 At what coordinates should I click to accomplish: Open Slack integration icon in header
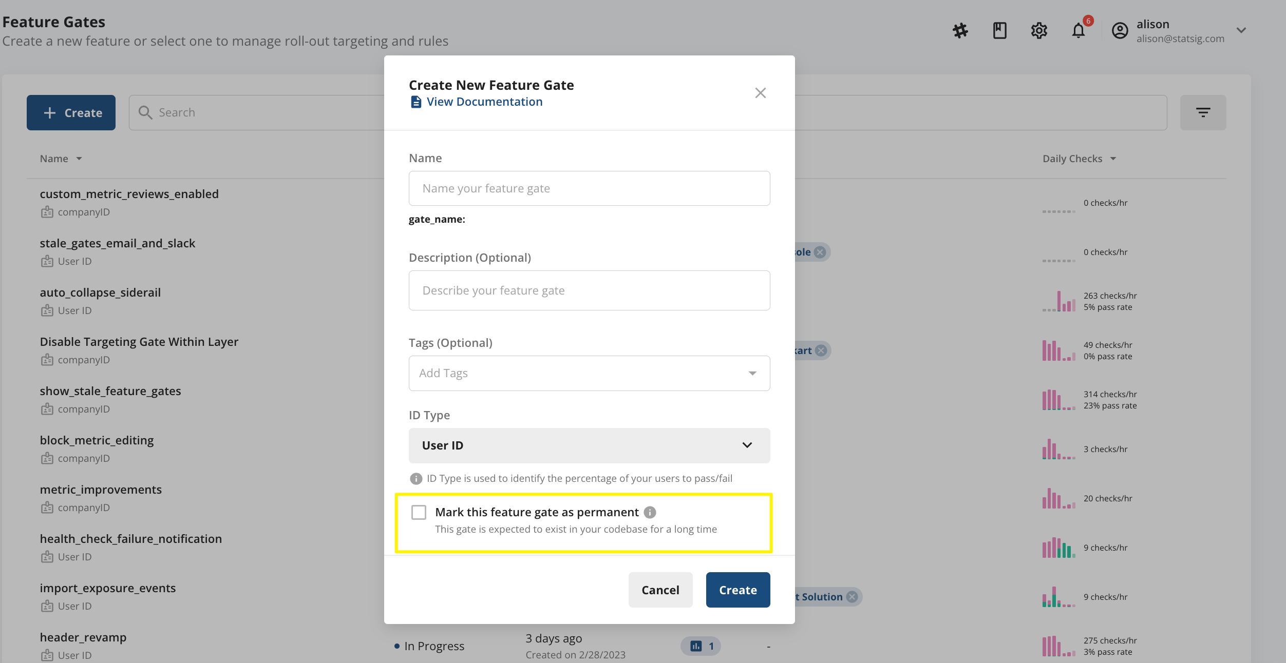(960, 30)
